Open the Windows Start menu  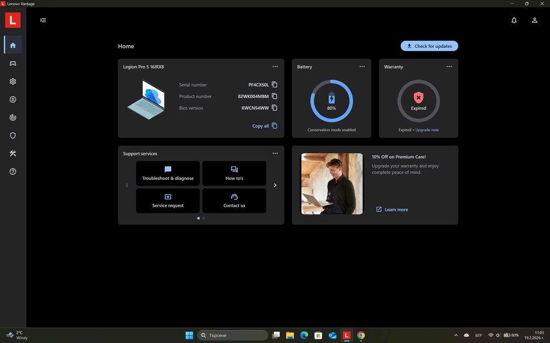[189, 335]
